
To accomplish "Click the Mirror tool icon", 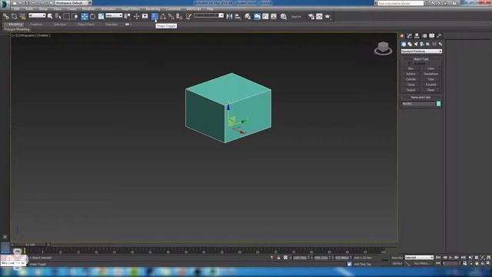I will [x=229, y=16].
